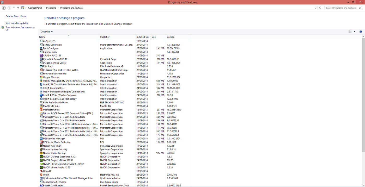
Task: Click the Programs and Features breadcrumb
Action: 72,8
